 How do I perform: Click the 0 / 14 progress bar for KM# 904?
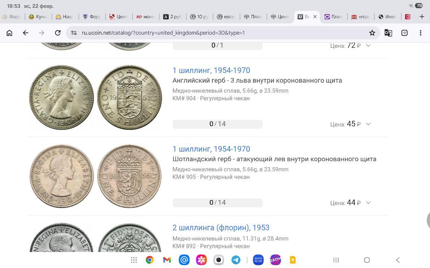[217, 124]
